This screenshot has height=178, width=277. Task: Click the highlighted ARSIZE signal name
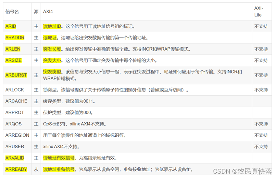[14, 60]
